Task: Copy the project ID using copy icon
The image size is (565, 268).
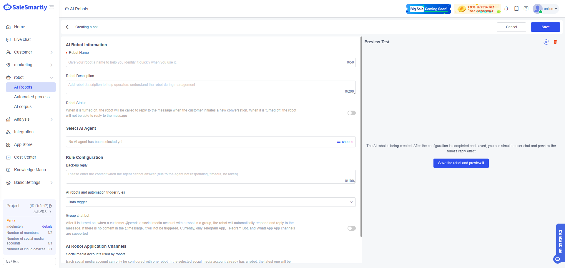Action: [x=51, y=206]
